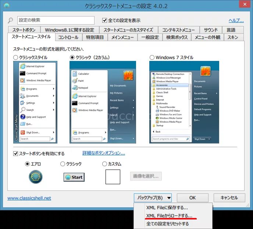The height and width of the screenshot is (229, 253).
Task: Click the magnifier search icon
Action: point(10,20)
